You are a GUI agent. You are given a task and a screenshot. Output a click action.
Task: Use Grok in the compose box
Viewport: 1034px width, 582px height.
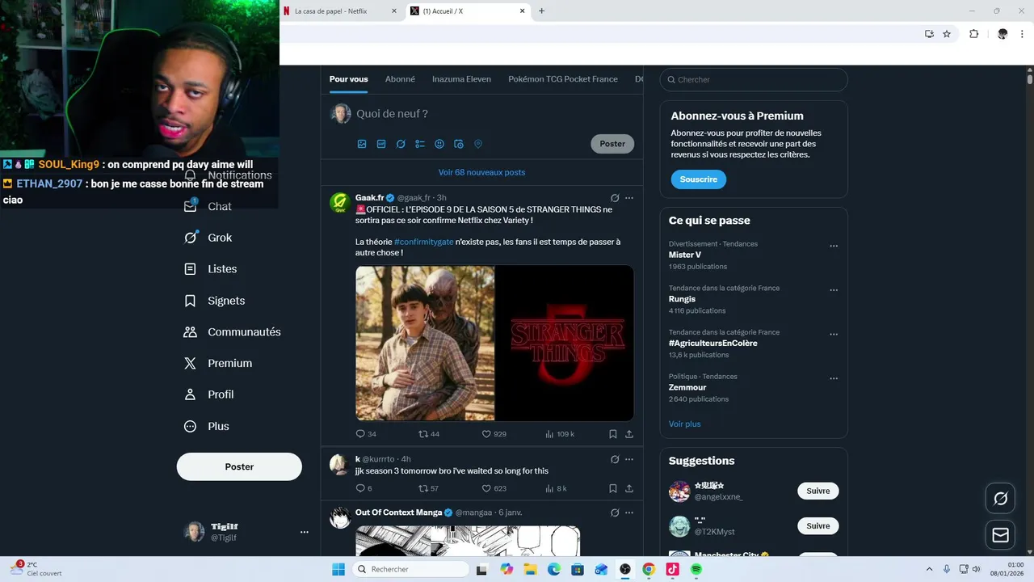tap(401, 144)
